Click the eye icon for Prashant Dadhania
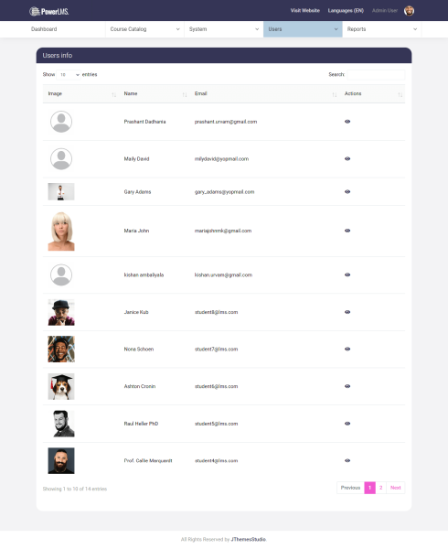The width and height of the screenshot is (448, 549). click(x=347, y=122)
